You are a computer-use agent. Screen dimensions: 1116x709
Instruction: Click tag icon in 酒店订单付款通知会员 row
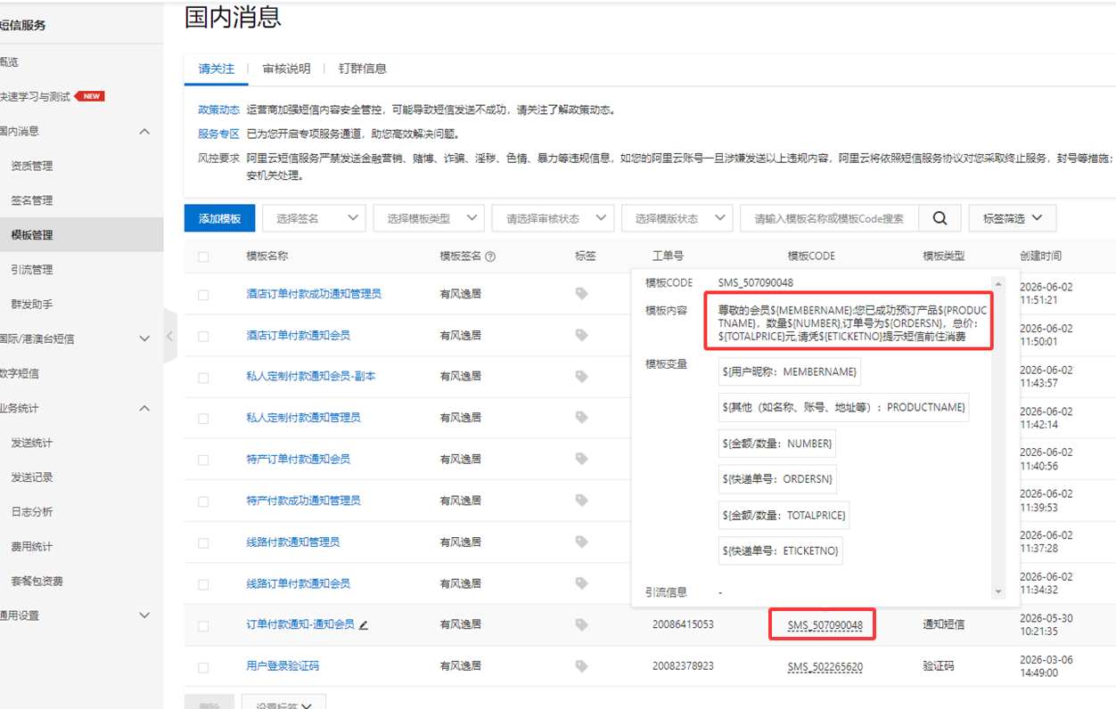tap(582, 335)
